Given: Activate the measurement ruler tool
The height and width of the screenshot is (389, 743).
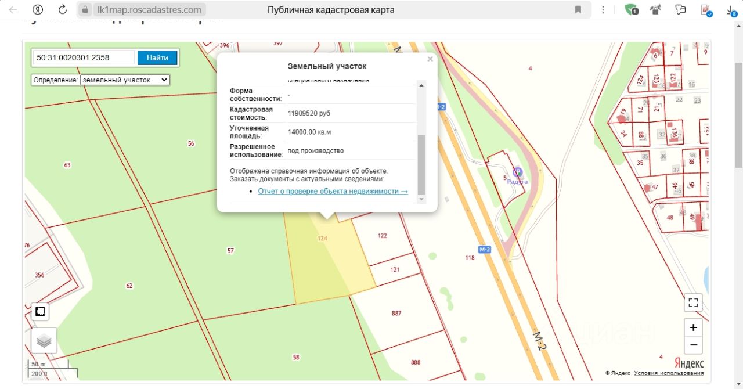Looking at the screenshot, I should pos(40,312).
